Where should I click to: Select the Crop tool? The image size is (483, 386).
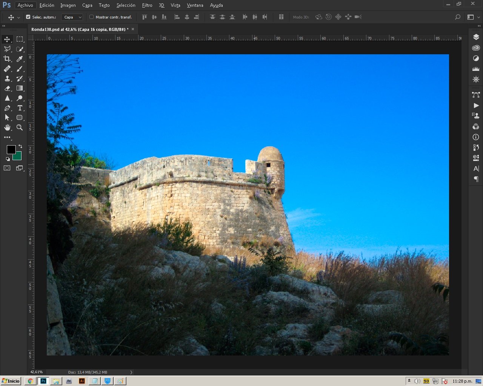click(7, 59)
